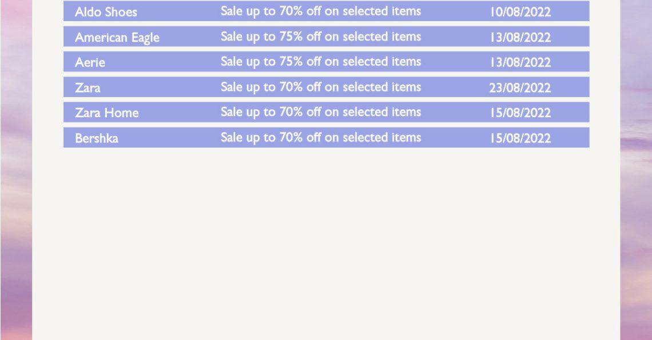Select Zara's 70% off sale text
This screenshot has height=340, width=652.
320,87
